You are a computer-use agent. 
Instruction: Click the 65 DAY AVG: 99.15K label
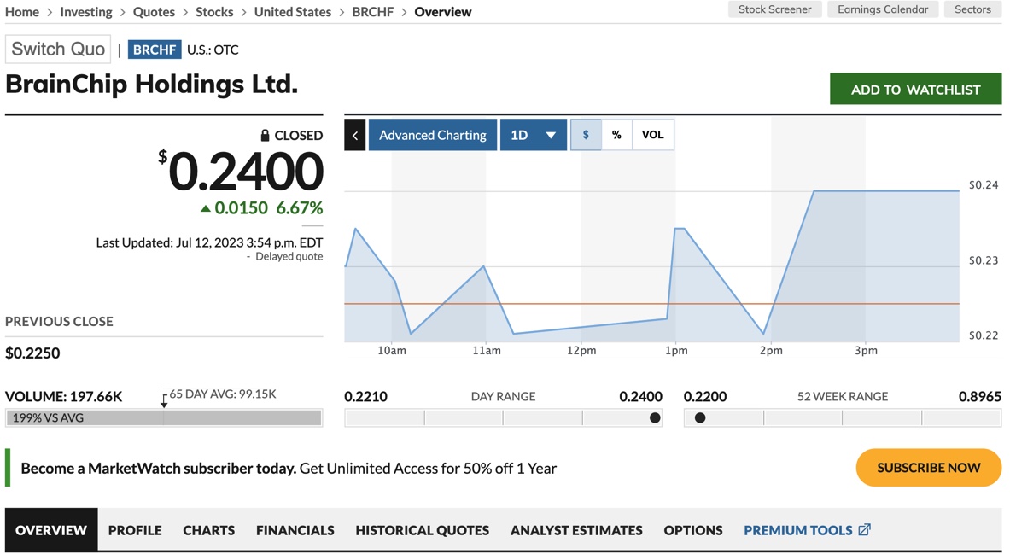click(x=223, y=394)
